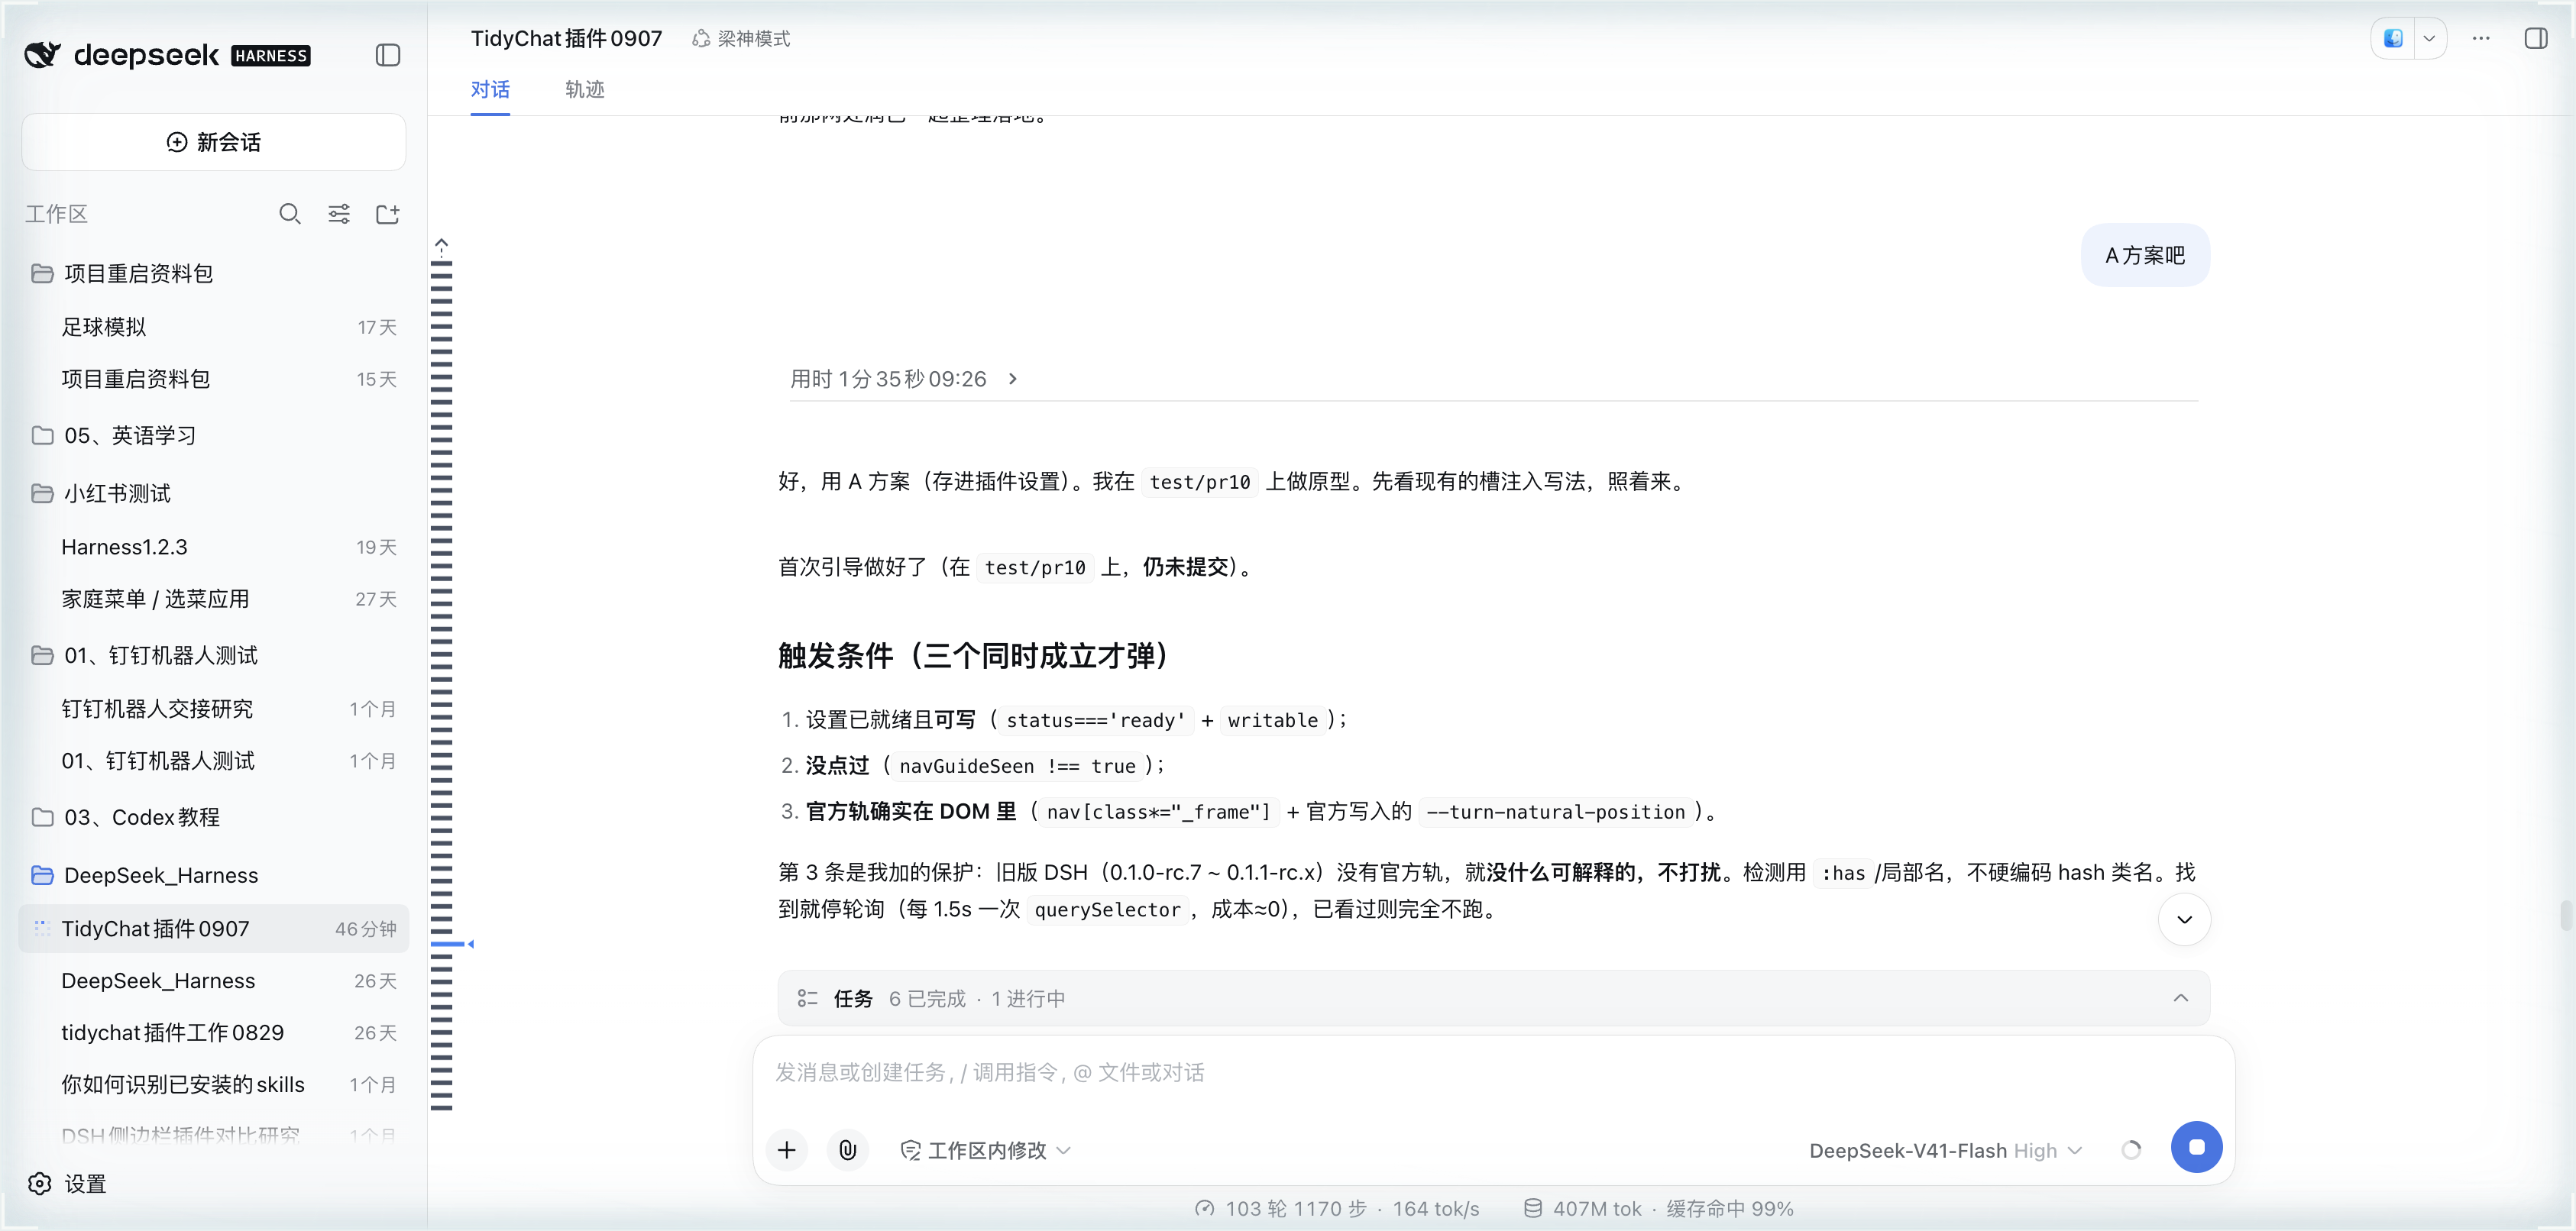
Task: Click the loading spinner indicator
Action: [2131, 1150]
